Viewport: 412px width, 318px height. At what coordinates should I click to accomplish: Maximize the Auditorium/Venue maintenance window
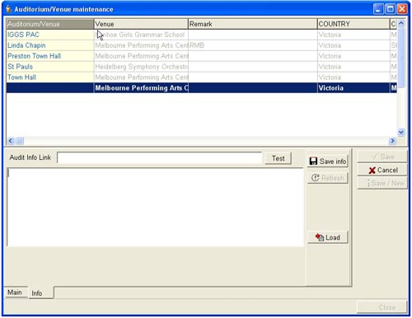pyautogui.click(x=390, y=9)
